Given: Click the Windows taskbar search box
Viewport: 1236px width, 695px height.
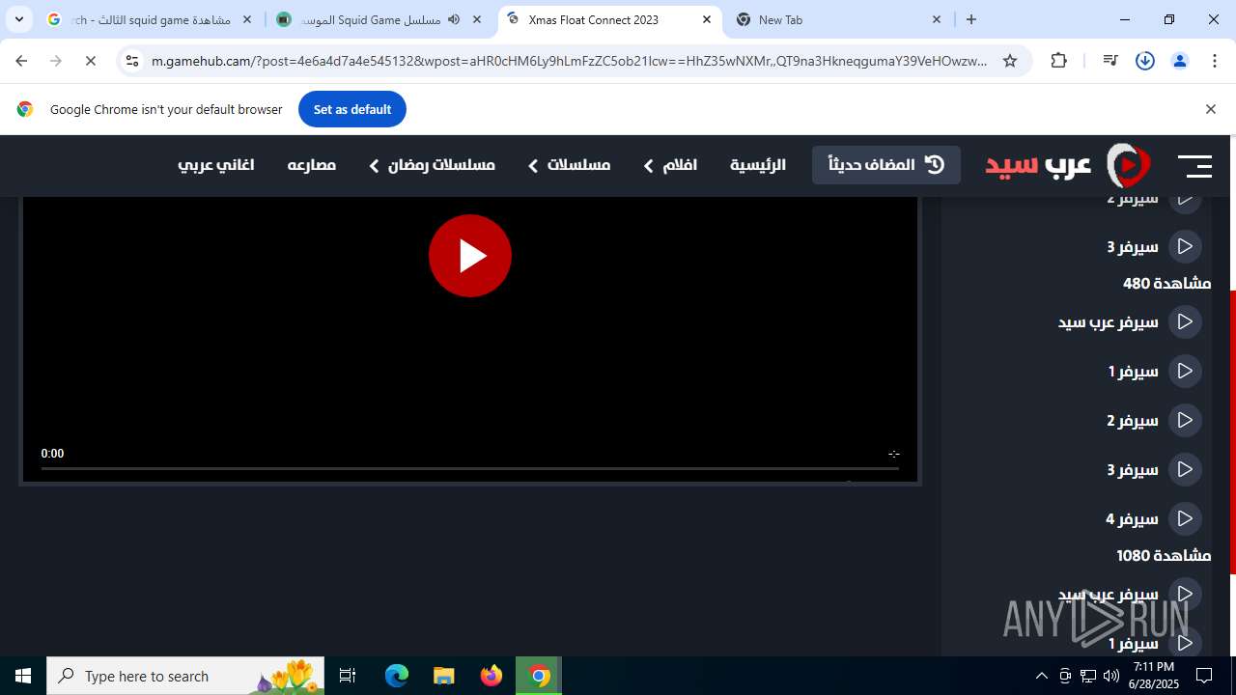Looking at the screenshot, I should point(185,676).
